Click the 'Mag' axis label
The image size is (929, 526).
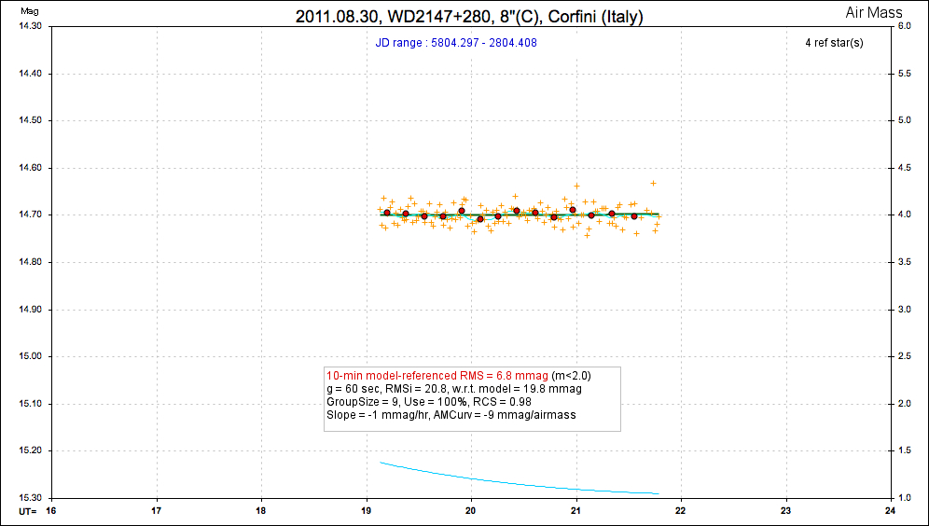pos(29,10)
